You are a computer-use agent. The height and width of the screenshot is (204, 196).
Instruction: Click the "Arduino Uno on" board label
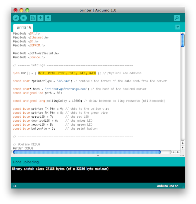coord(168,186)
